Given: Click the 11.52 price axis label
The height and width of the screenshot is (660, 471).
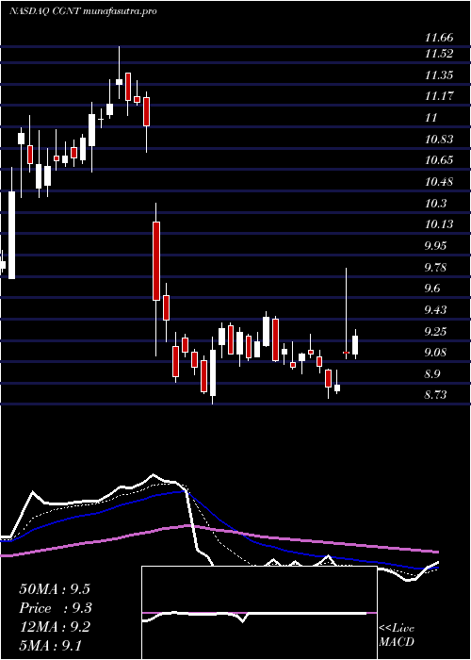Looking at the screenshot, I should coord(439,54).
